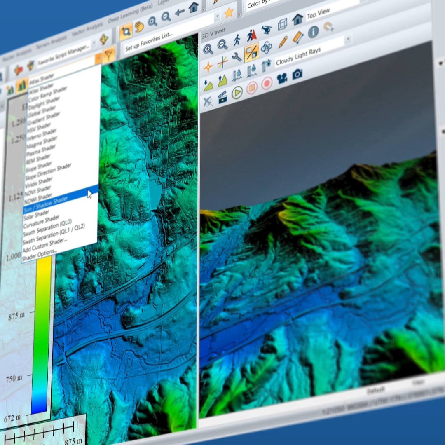The width and height of the screenshot is (445, 445).
Task: Click the wireframe cube icon
Action: click(282, 24)
